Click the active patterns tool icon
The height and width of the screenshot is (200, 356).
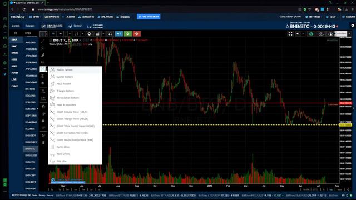point(43,69)
